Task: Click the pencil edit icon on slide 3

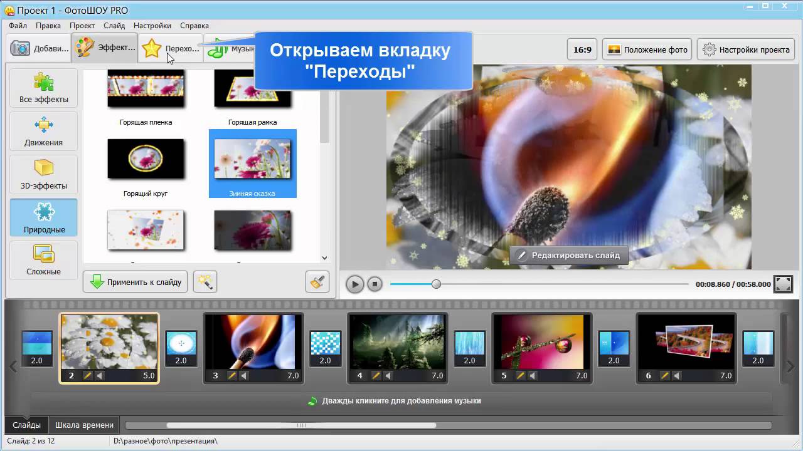Action: coord(231,376)
